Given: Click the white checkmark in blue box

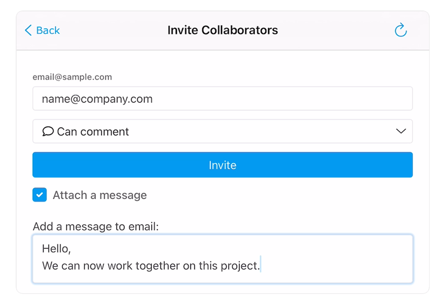Looking at the screenshot, I should pyautogui.click(x=40, y=195).
